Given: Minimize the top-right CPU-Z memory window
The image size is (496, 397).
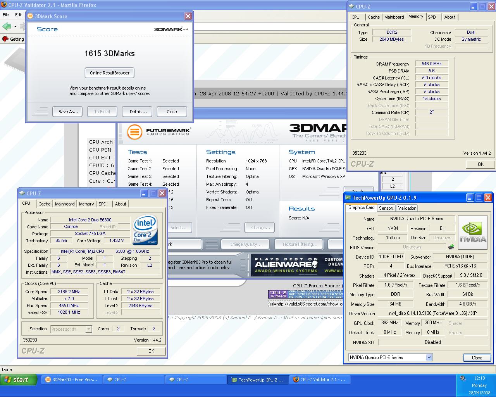Looking at the screenshot, I should (474, 7).
